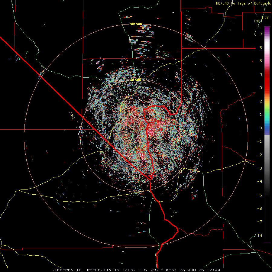Click the ZDR color scale bar
272x272 pixels.
(267, 134)
